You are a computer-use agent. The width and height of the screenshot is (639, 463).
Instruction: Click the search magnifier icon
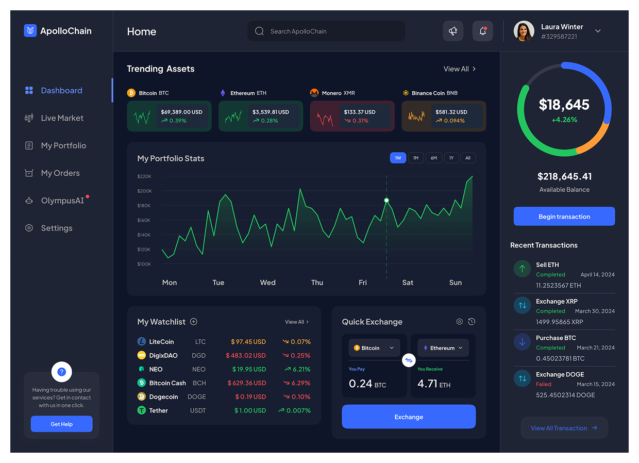[x=259, y=31]
